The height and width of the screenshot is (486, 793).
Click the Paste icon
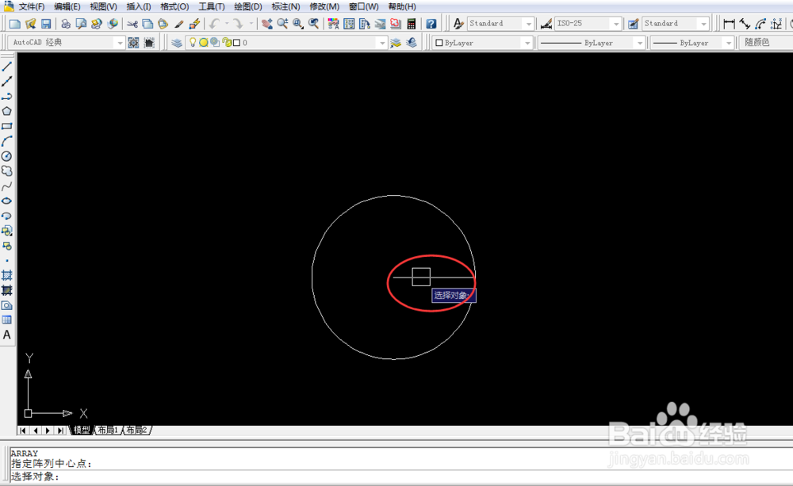(163, 24)
